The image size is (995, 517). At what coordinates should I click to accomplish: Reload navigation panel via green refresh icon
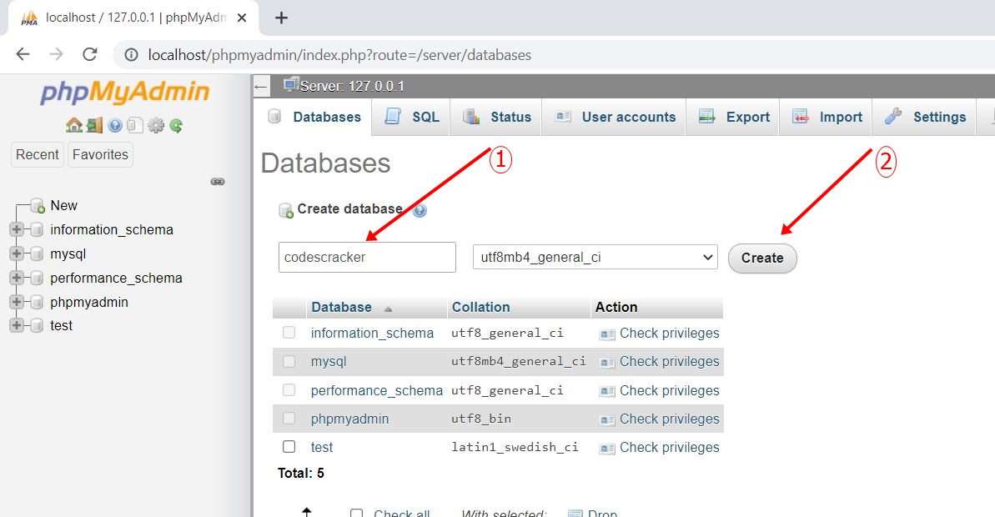[175, 126]
